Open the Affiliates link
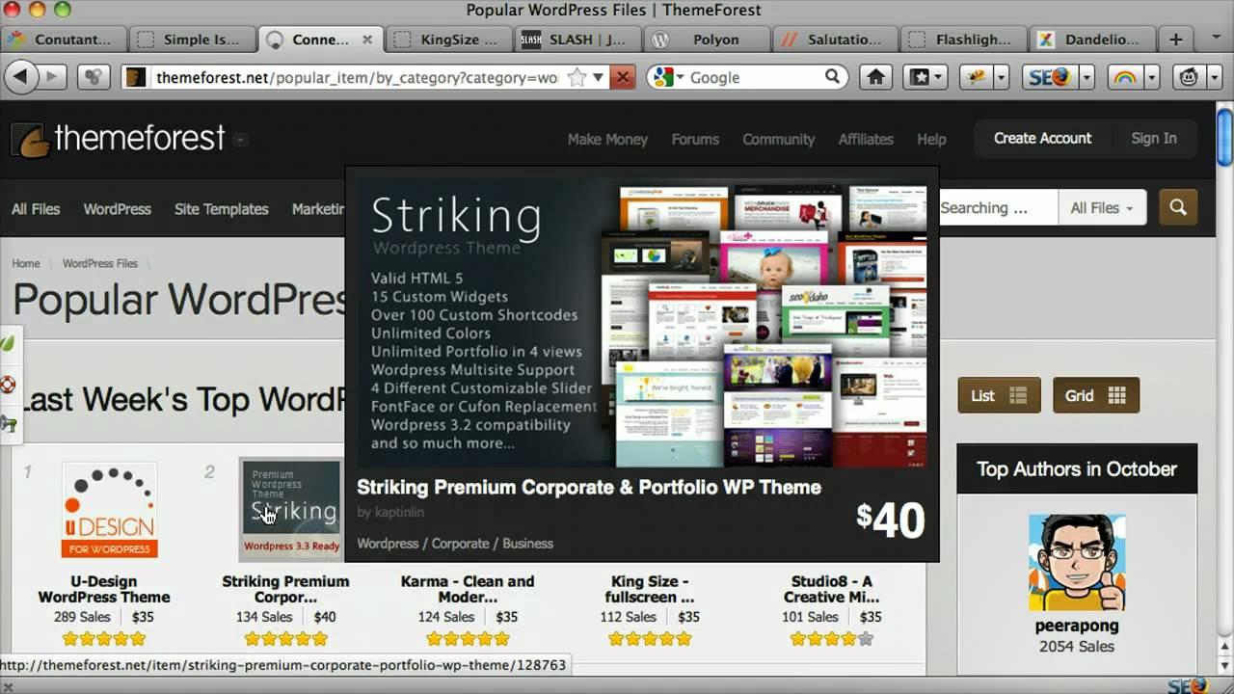 point(866,139)
